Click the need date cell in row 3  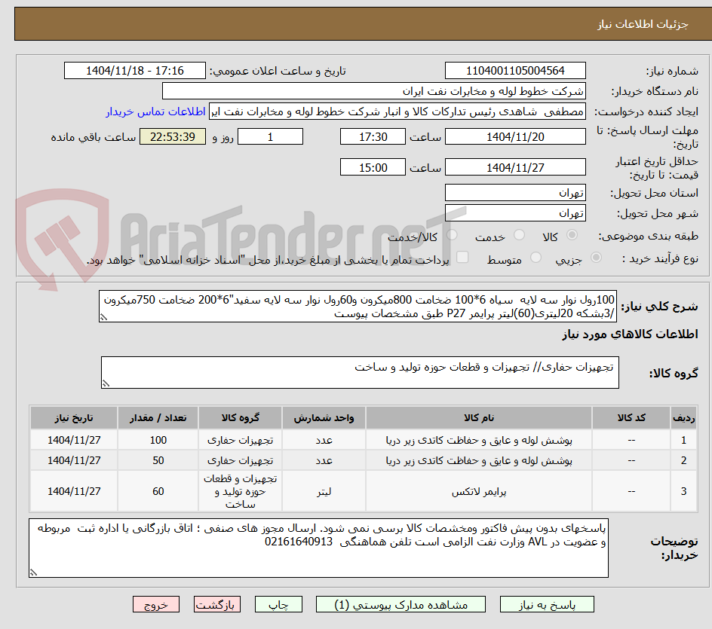pos(74,491)
